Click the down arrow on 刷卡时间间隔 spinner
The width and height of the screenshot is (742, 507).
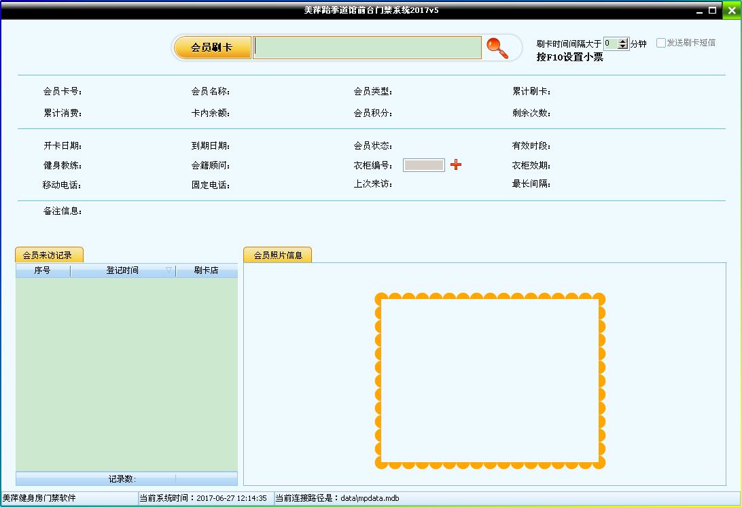(x=623, y=46)
